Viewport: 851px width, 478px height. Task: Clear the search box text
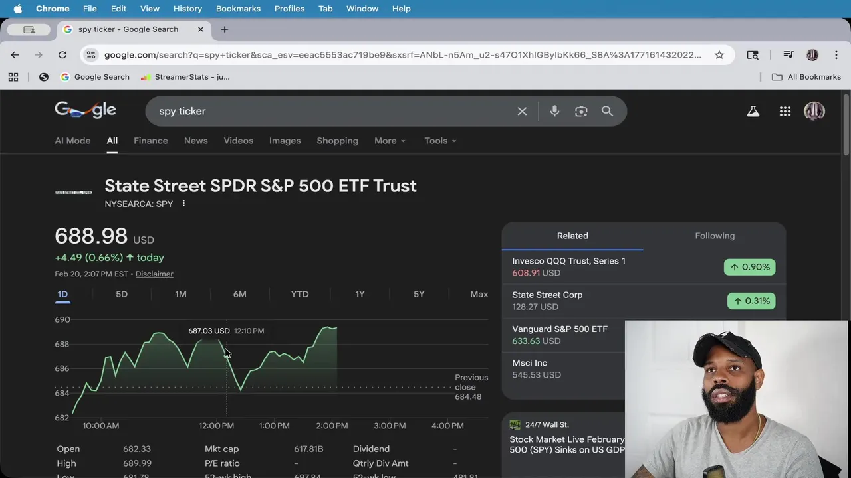(x=522, y=111)
